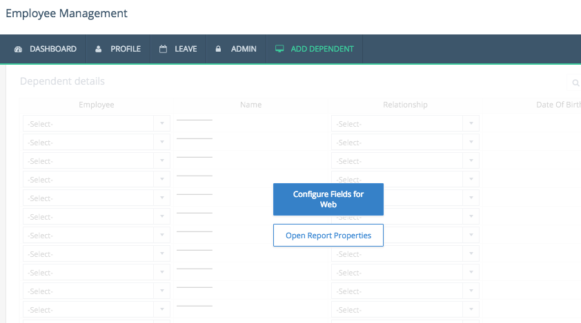Go to the LEAVE tab
This screenshot has width=581, height=323.
(x=178, y=49)
